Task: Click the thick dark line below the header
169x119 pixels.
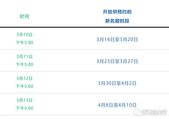Action: pyautogui.click(x=84, y=27)
